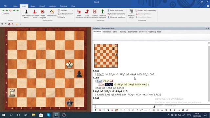Step back one move with green left arrow

(7, 10)
